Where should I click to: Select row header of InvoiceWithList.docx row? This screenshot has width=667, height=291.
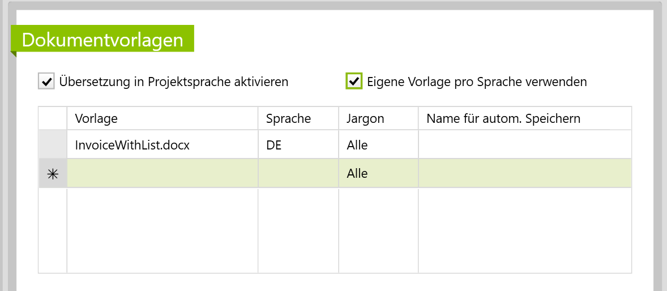point(53,145)
